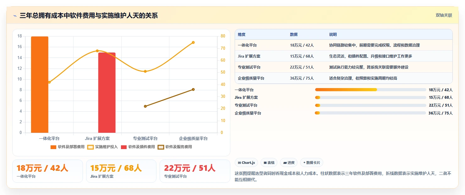Screen dimensions: 465x195
Task: Toggle the 软件及插件费用 legend item
Action: (138, 147)
